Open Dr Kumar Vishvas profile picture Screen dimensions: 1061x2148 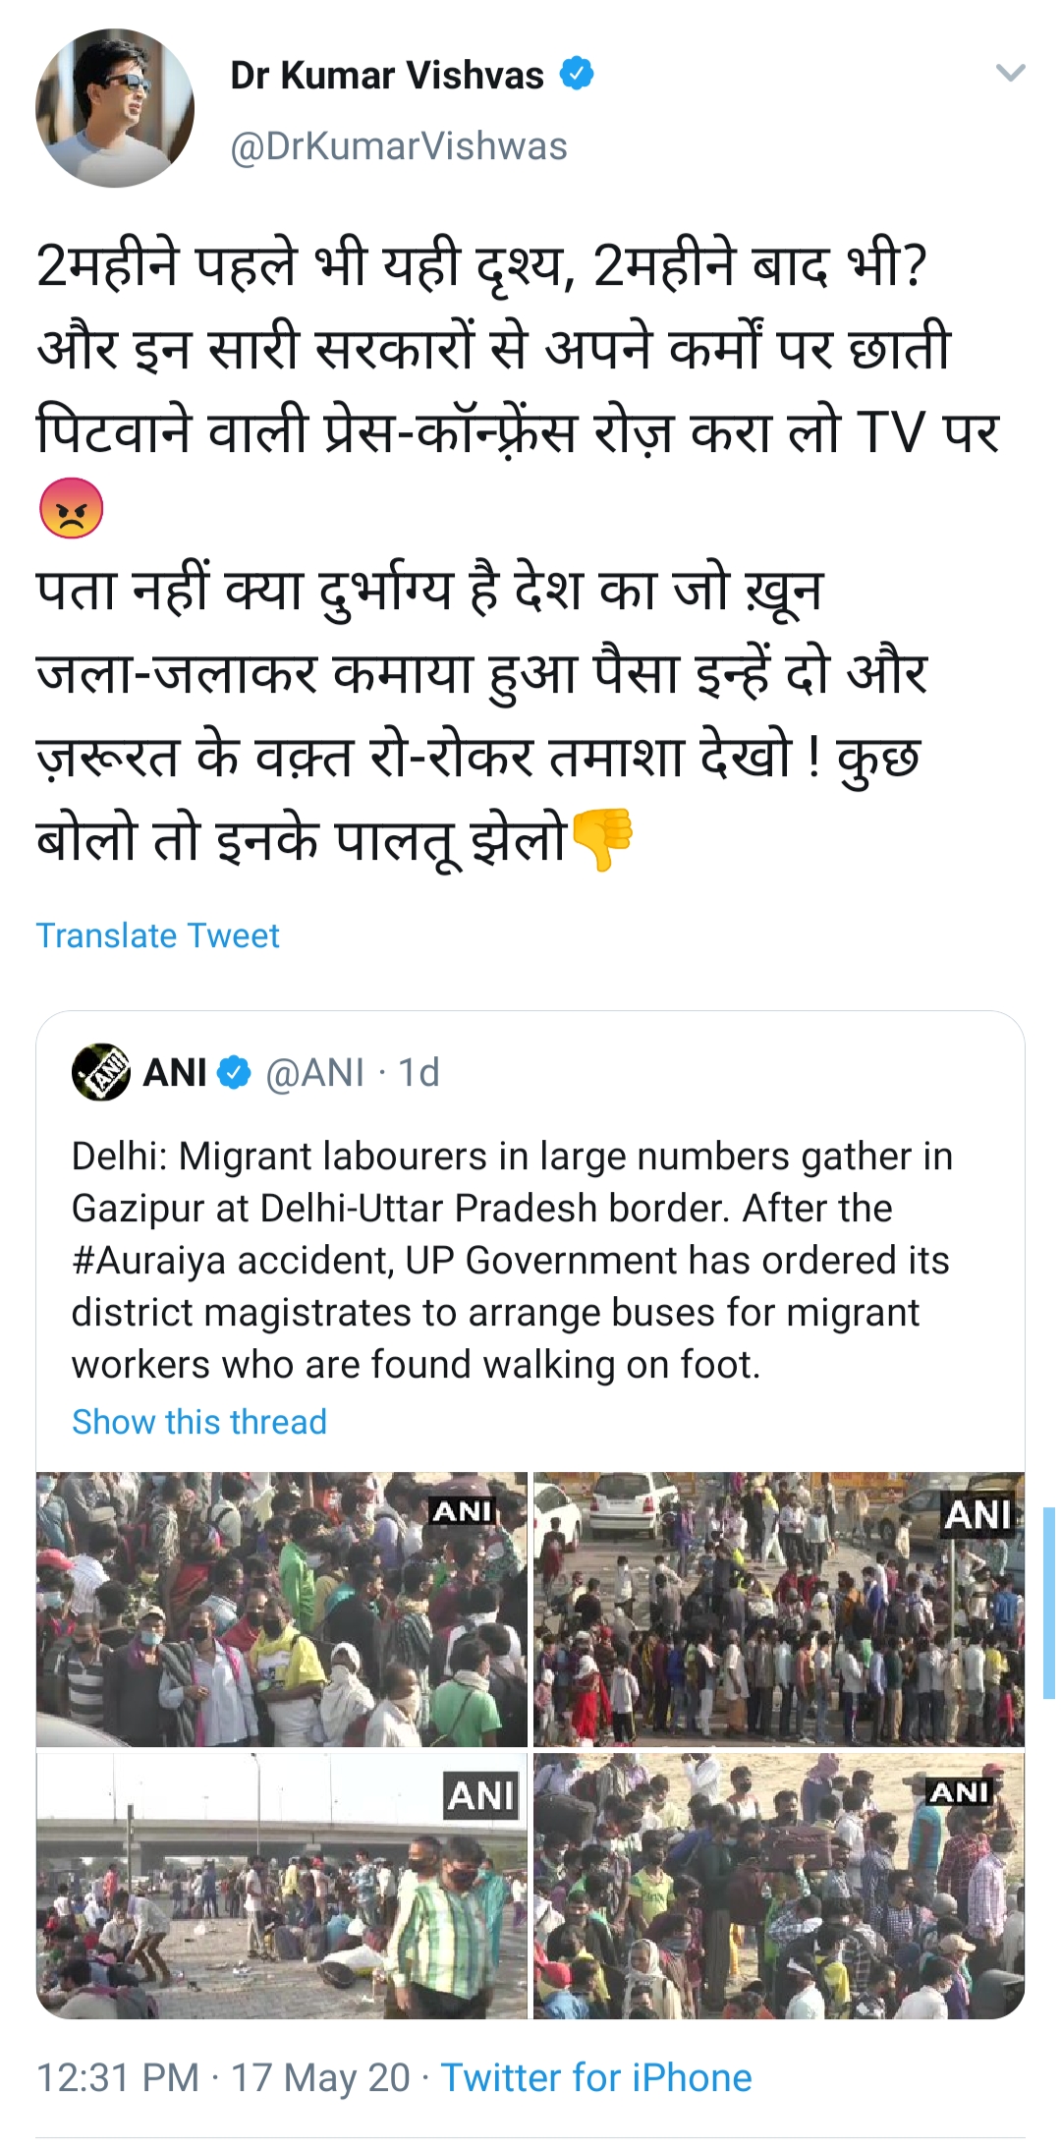(115, 108)
